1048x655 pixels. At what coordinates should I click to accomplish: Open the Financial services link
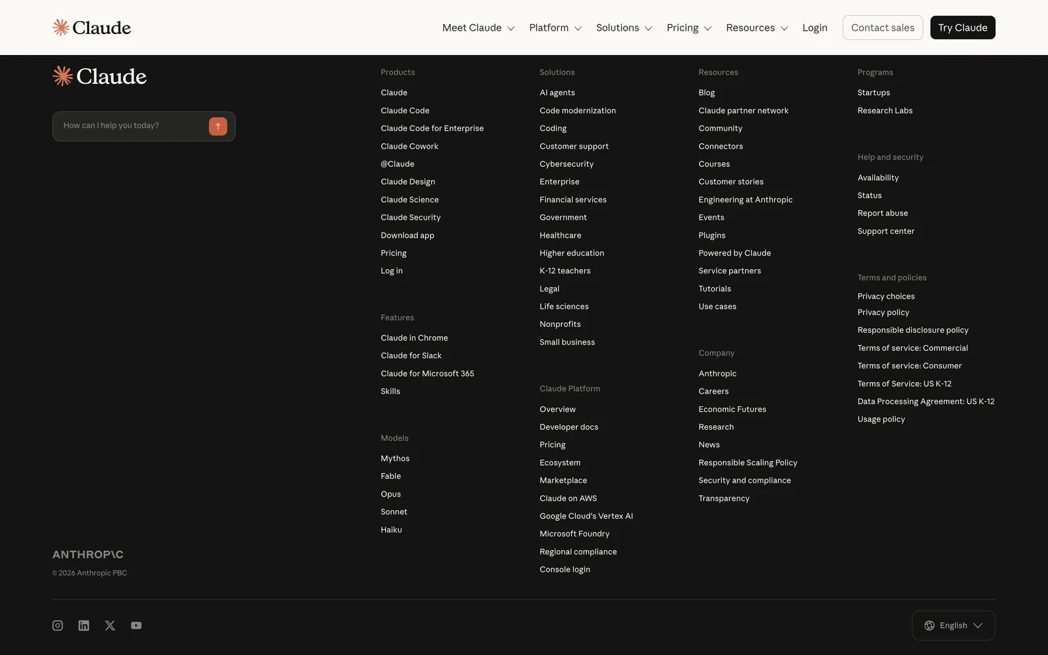(x=573, y=200)
